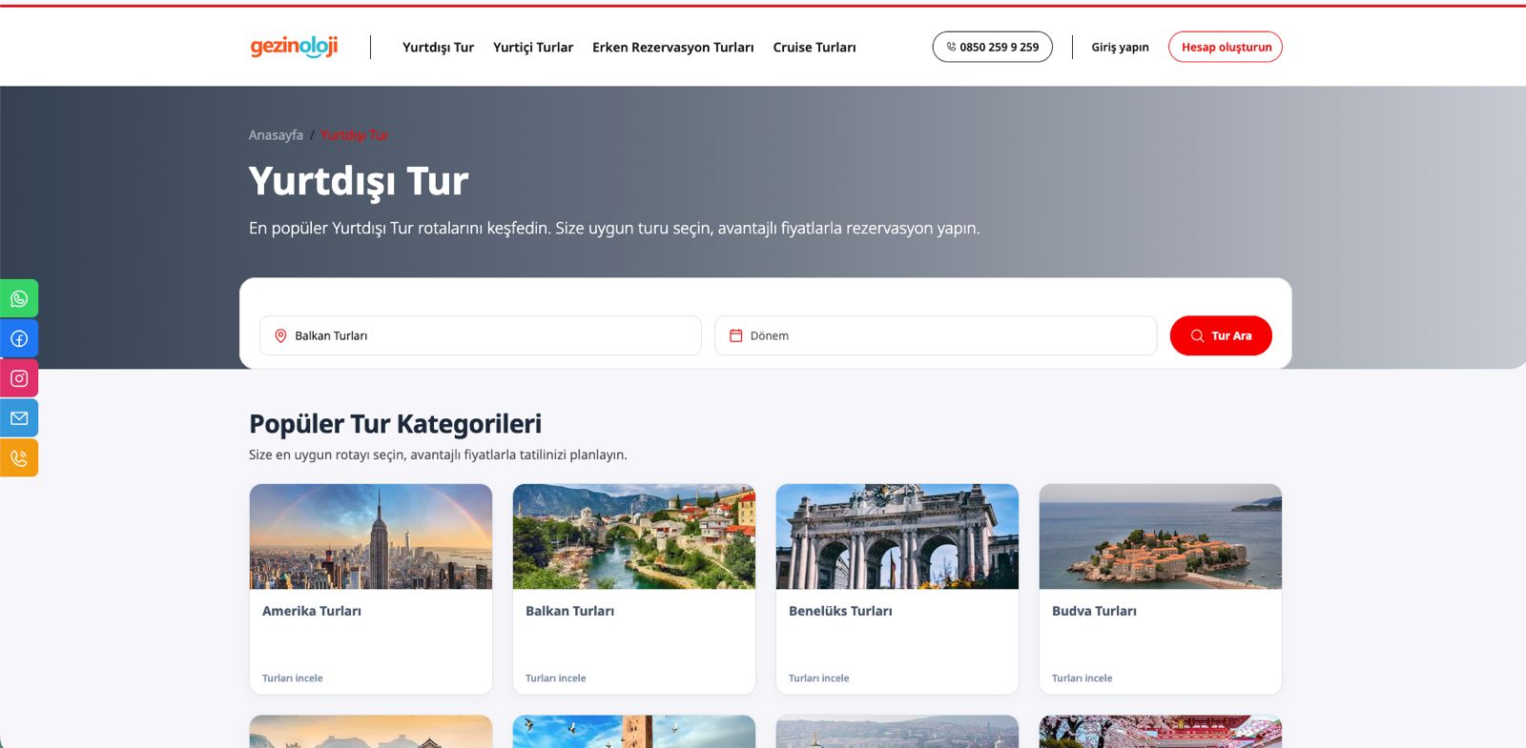
Task: Click Turları incele under Benelüks Turları
Action: point(819,678)
